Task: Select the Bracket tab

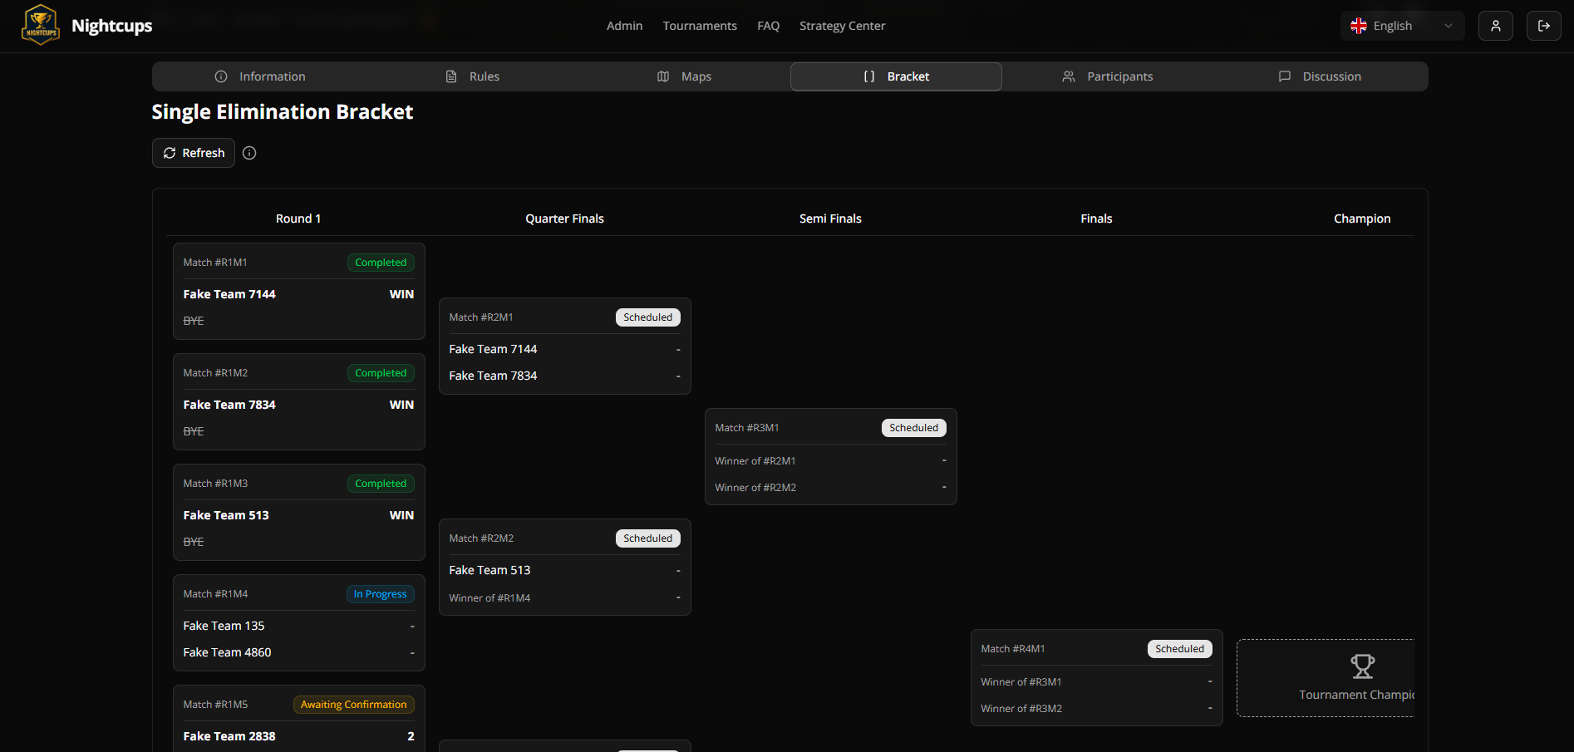Action: pyautogui.click(x=896, y=76)
